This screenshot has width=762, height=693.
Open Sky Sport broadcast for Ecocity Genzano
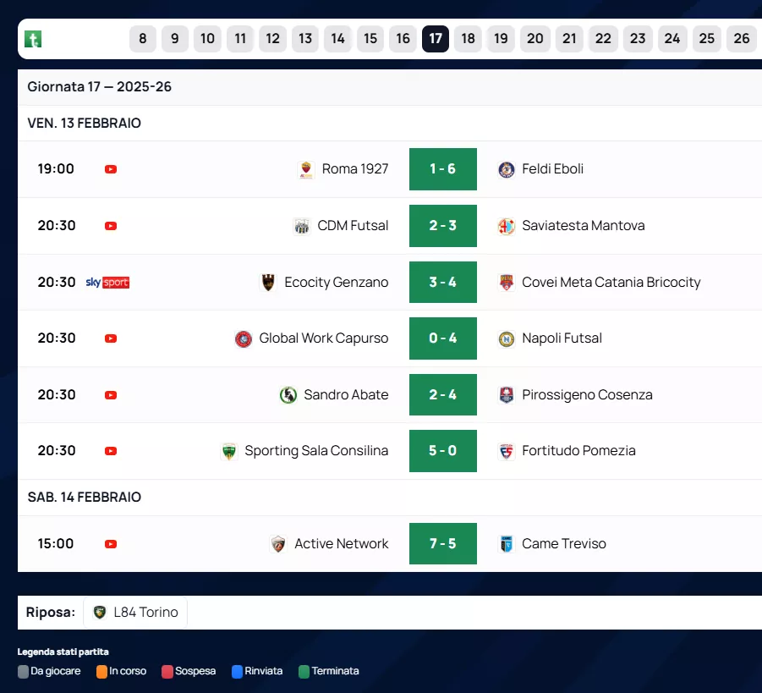click(107, 283)
